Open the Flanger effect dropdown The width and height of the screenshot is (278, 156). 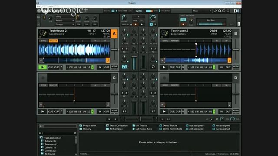point(64,24)
